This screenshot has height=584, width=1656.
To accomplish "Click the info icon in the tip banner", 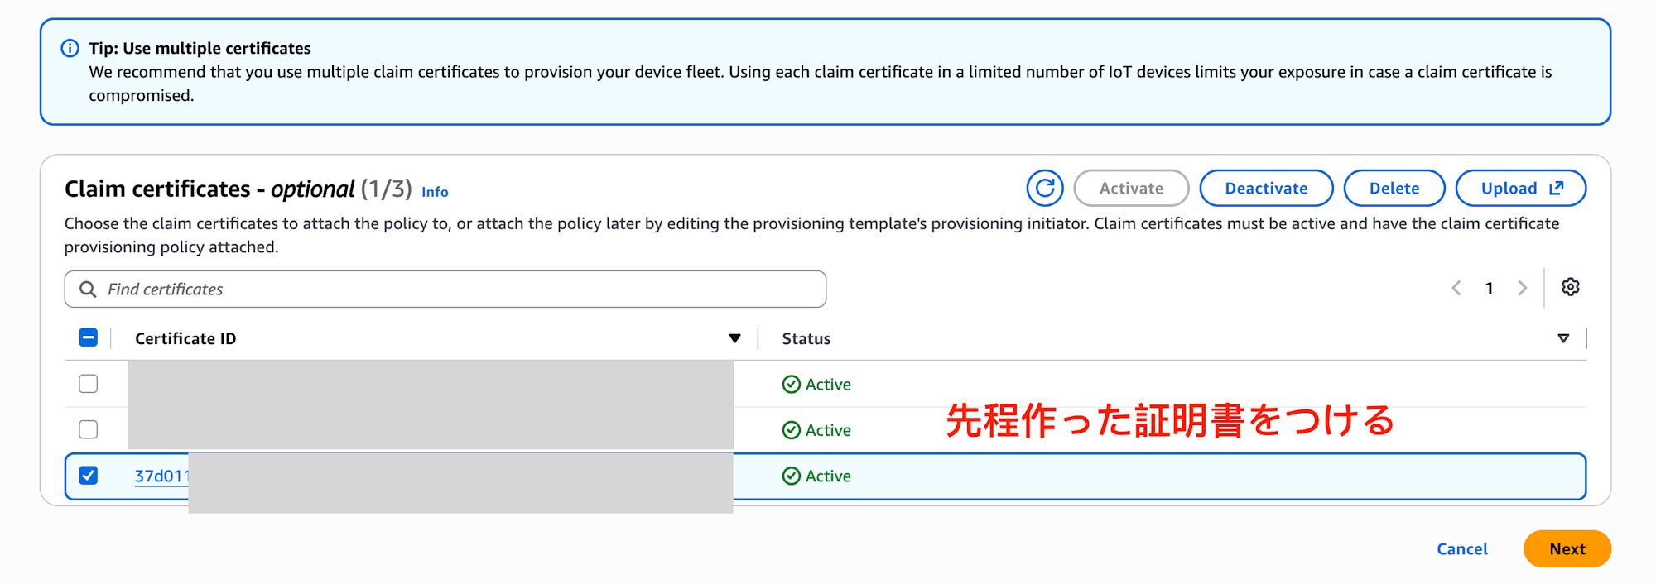I will [70, 48].
